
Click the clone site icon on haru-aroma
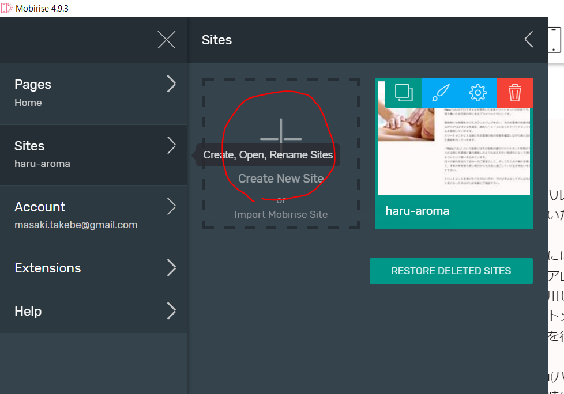click(404, 93)
